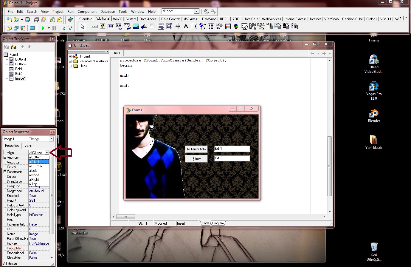This screenshot has width=411, height=267.
Task: Select the arrow pointer in component palette
Action: (83, 27)
